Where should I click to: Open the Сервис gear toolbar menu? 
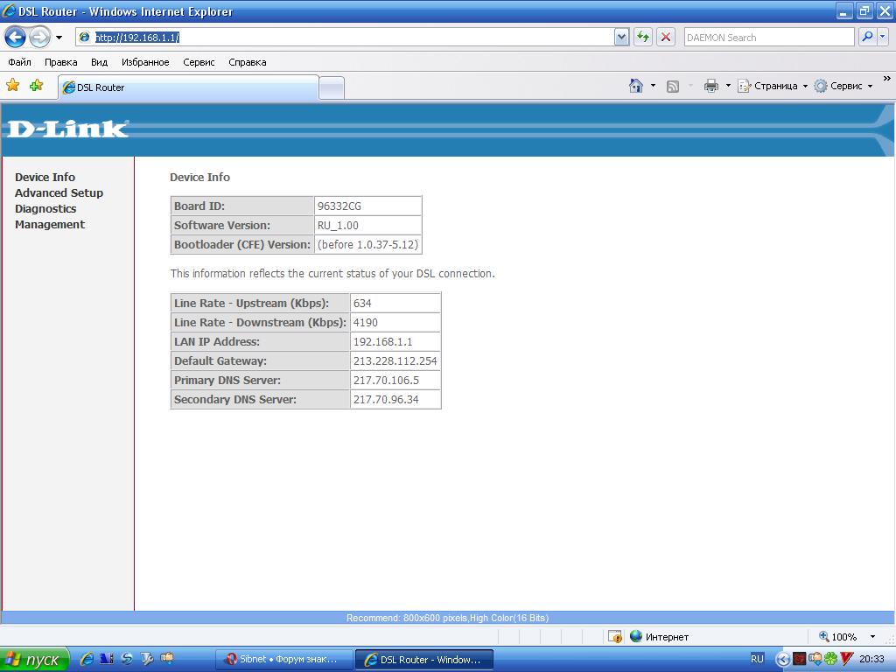(843, 86)
